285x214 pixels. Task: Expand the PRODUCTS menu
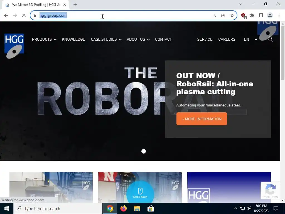tap(44, 39)
